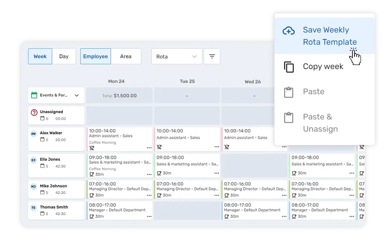391x245 pixels.
Task: Open the ellipsis options on Thomas Smith's Monday shift
Action: pyautogui.click(x=149, y=216)
